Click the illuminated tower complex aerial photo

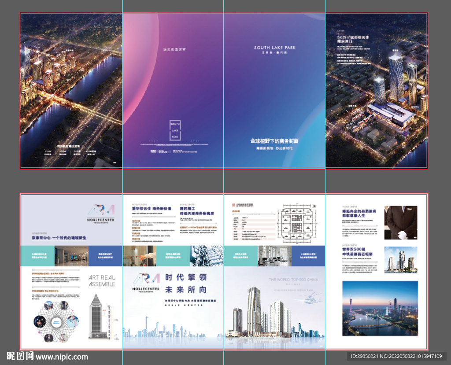(376, 90)
